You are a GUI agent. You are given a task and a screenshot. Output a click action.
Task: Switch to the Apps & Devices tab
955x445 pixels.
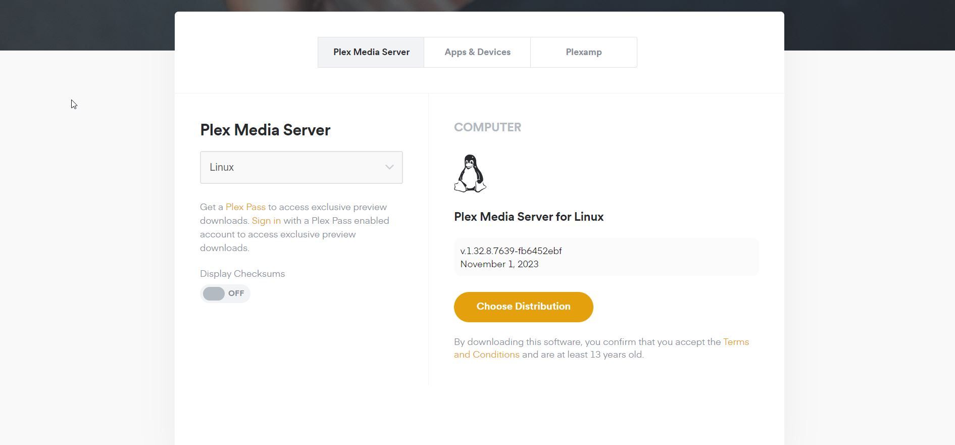pyautogui.click(x=477, y=52)
